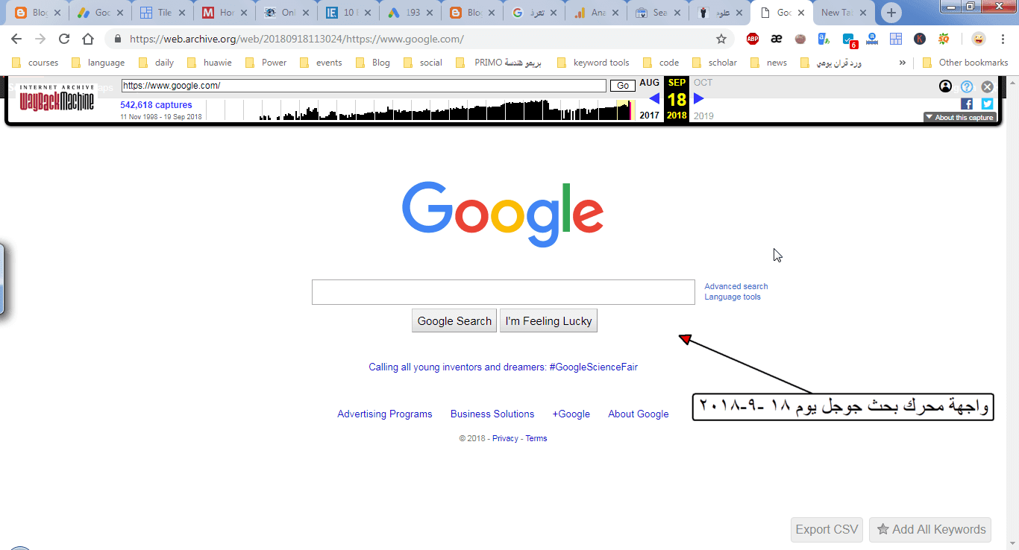Click the browser Home icon
Screen dimensions: 1019x550
[x=87, y=37]
